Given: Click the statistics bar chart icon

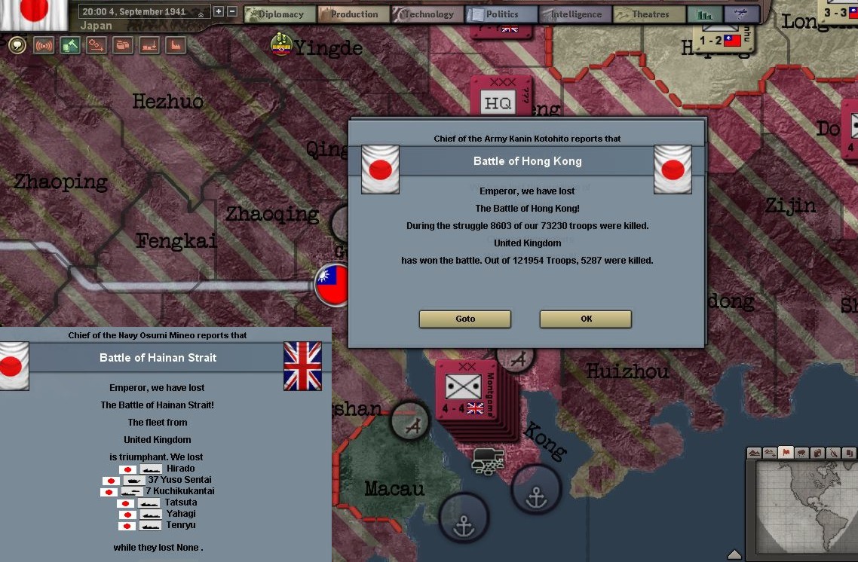Looking at the screenshot, I should click(704, 14).
